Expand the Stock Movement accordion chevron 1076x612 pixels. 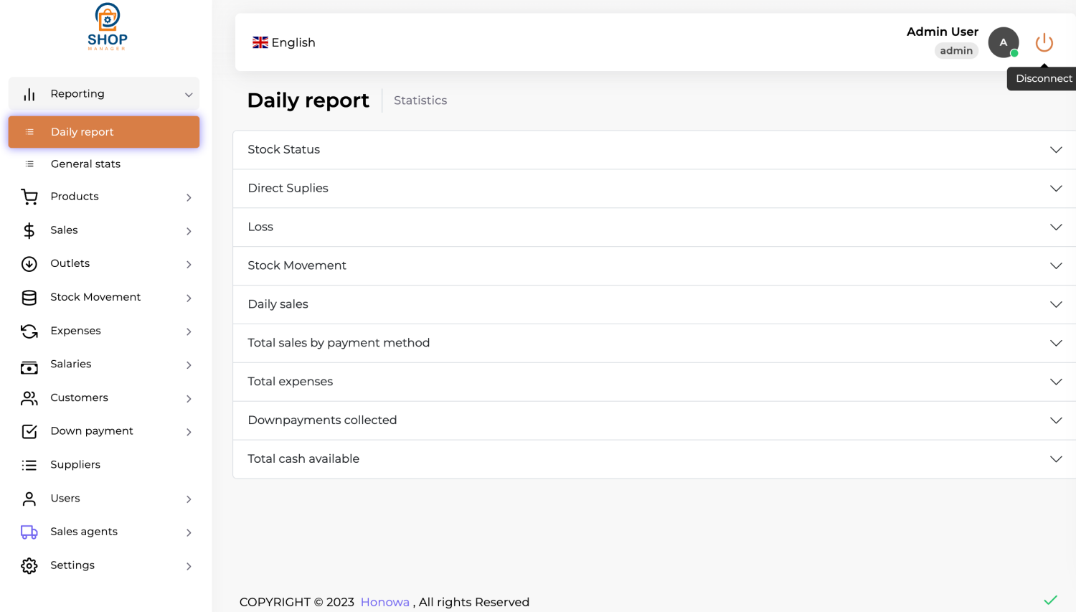[x=1056, y=266]
